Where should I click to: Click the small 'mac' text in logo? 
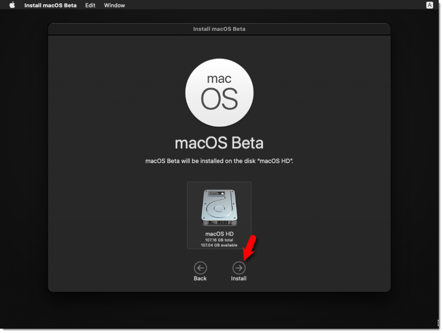(219, 79)
